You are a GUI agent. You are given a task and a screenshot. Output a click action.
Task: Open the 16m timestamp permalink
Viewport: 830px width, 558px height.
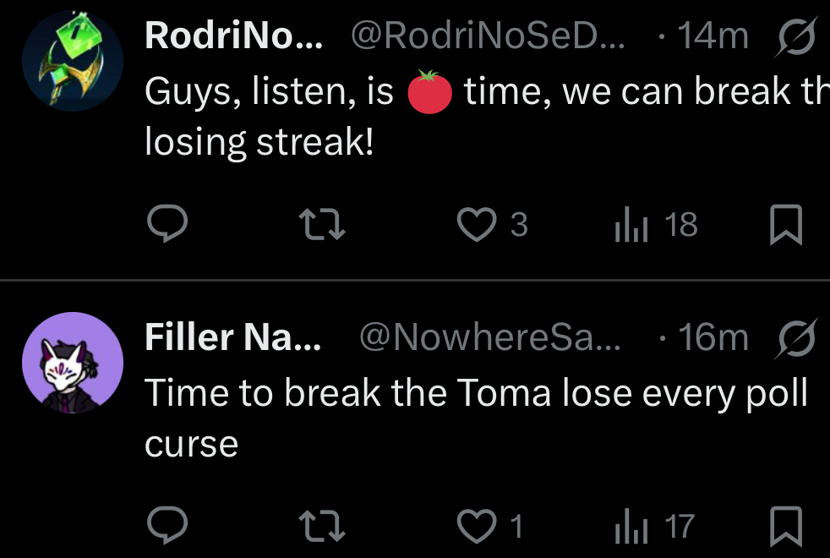tap(713, 338)
